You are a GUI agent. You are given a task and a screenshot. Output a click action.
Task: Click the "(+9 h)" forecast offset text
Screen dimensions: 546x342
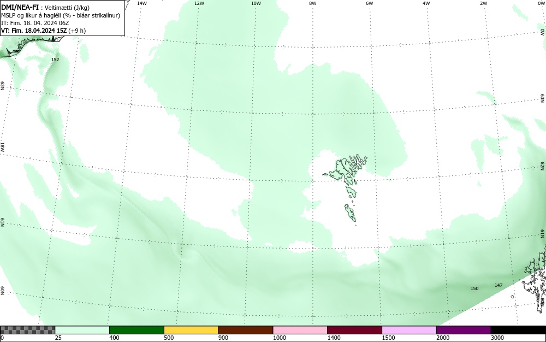click(77, 31)
